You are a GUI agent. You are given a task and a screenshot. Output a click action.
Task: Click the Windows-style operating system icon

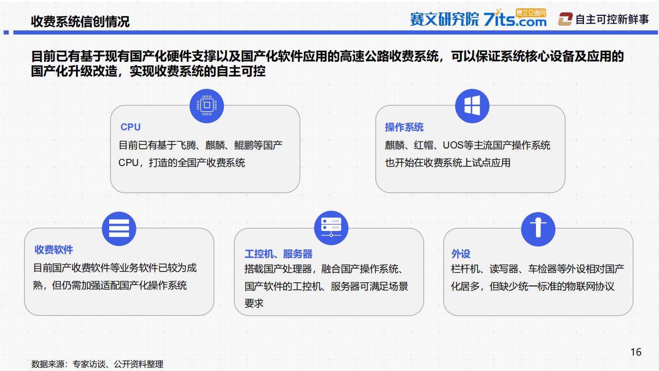click(472, 106)
